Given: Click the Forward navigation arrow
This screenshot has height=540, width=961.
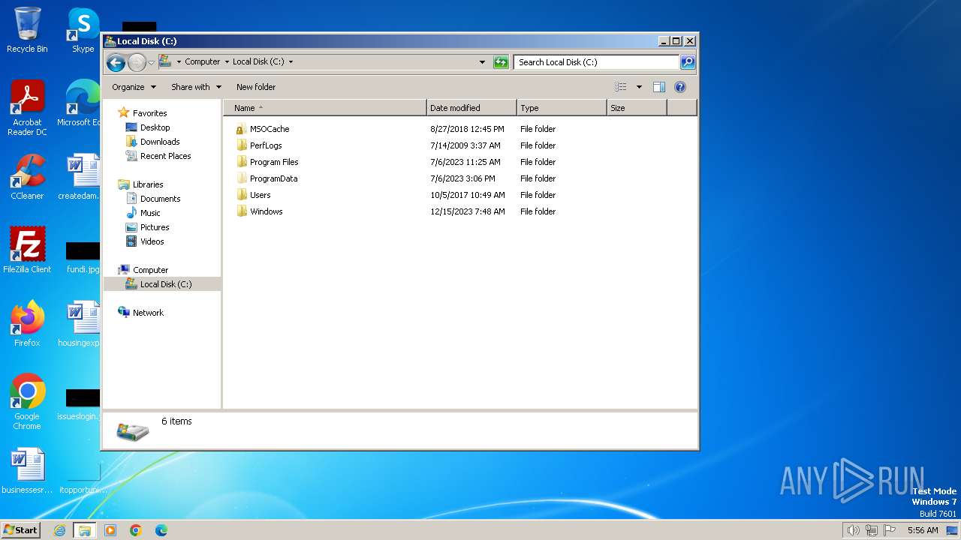Looking at the screenshot, I should click(x=137, y=62).
